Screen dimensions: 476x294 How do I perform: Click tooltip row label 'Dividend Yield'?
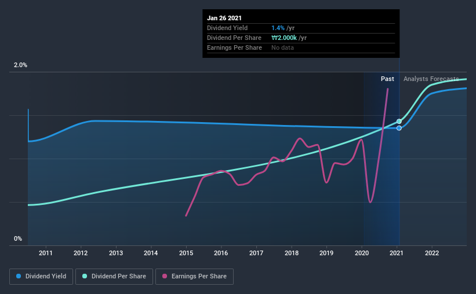[x=227, y=28]
